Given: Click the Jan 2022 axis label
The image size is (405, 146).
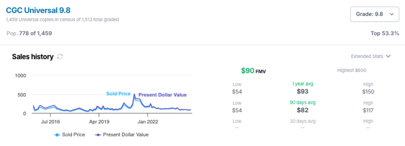Looking at the screenshot, I should coord(148,121).
